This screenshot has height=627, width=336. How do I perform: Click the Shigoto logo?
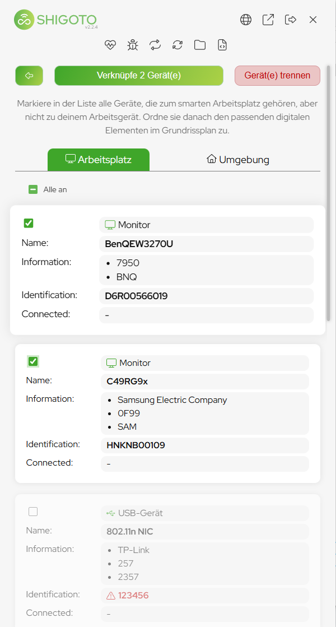55,19
